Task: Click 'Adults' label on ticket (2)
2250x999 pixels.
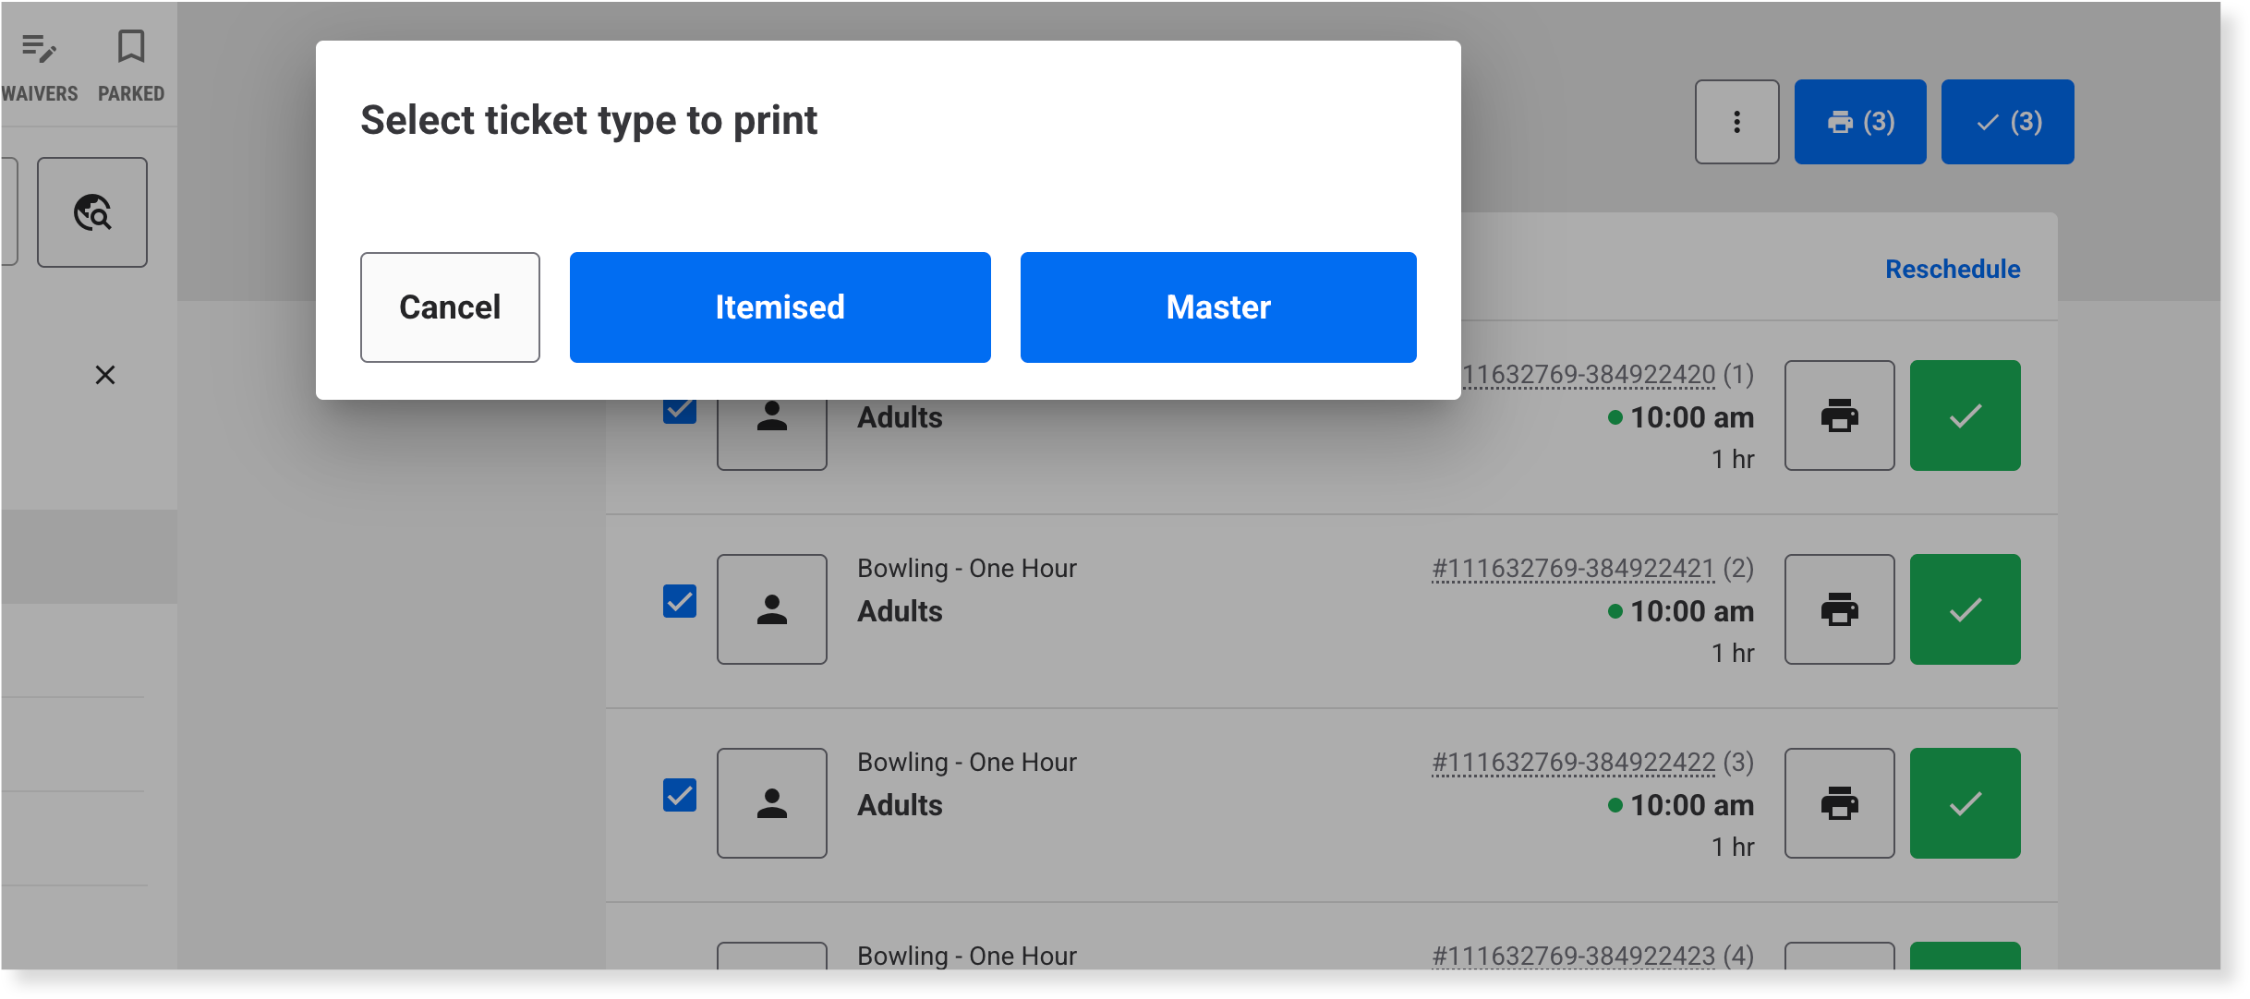Action: coord(900,611)
